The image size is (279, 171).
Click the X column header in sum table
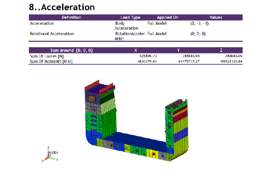(135, 50)
